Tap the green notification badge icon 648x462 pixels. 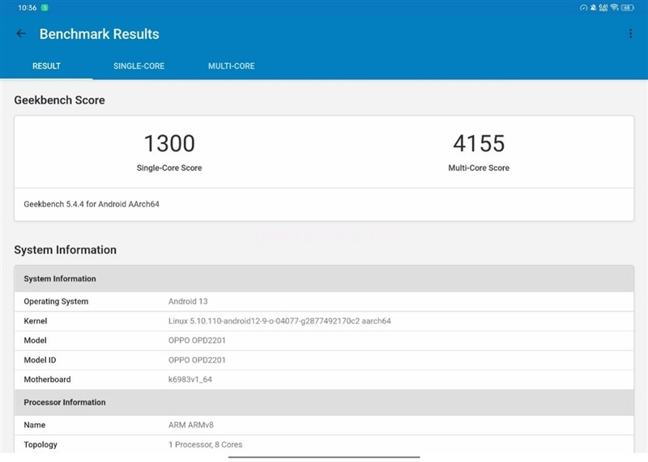point(45,7)
